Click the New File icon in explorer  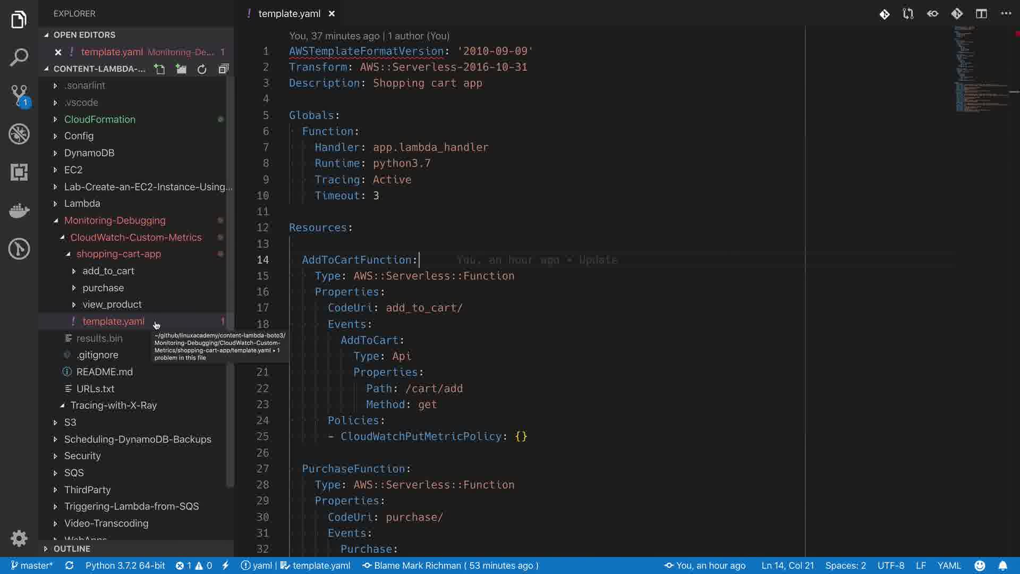click(159, 69)
